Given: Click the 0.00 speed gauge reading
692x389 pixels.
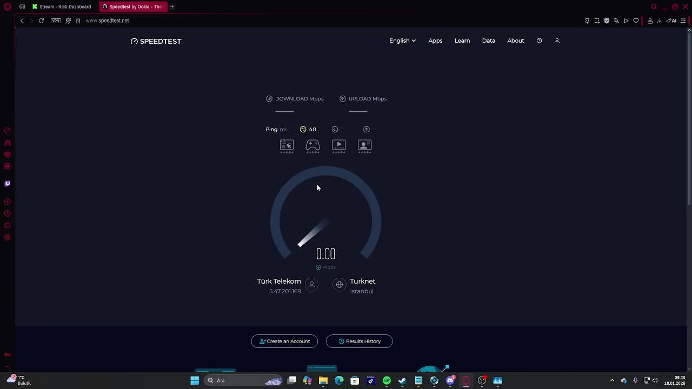Looking at the screenshot, I should coord(325,254).
